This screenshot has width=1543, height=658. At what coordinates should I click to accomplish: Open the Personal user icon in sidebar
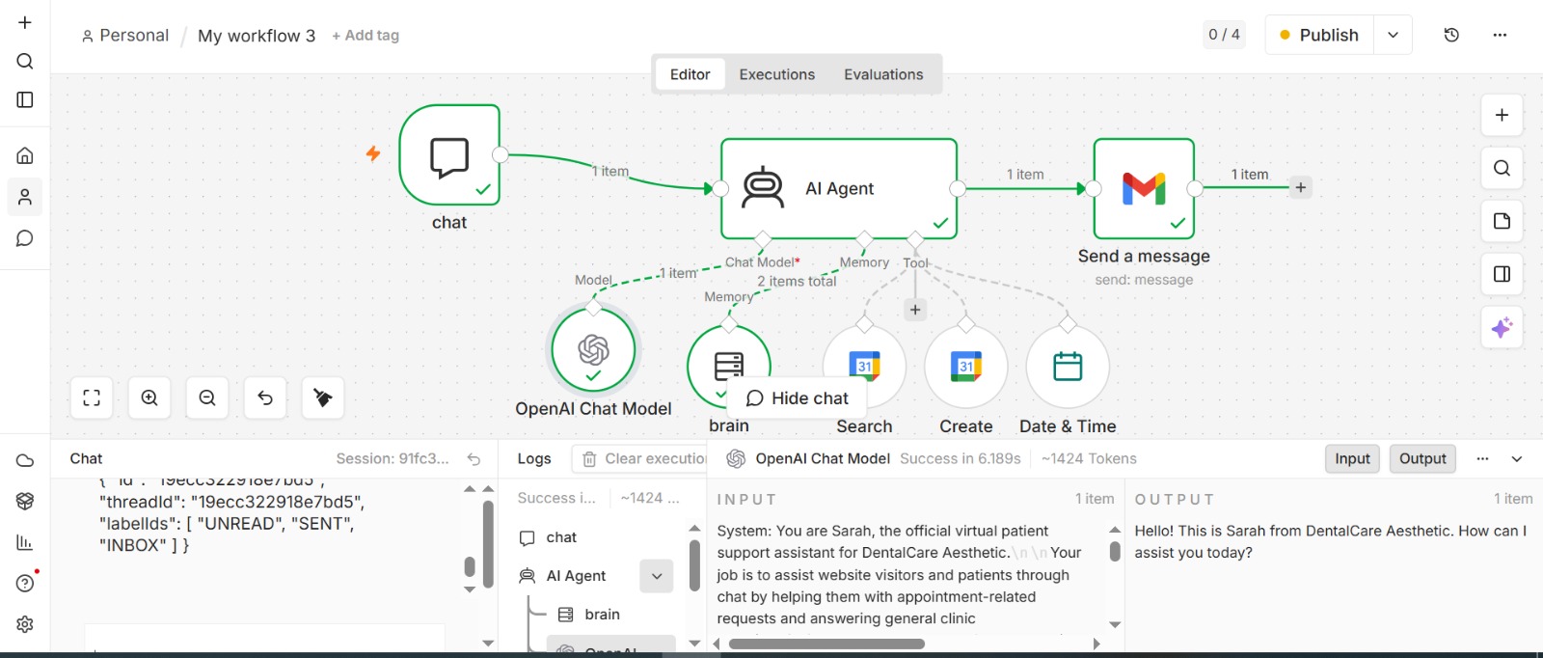(25, 197)
